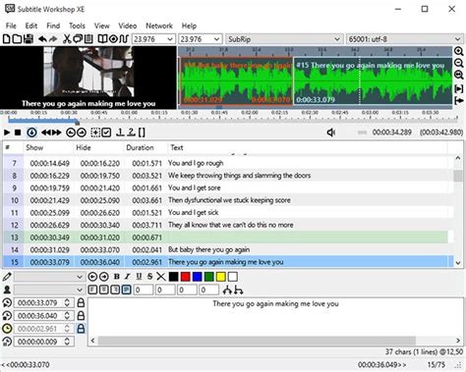This screenshot has width=466, height=372.
Task: Toggle the waveform display icon
Action: click(x=124, y=39)
